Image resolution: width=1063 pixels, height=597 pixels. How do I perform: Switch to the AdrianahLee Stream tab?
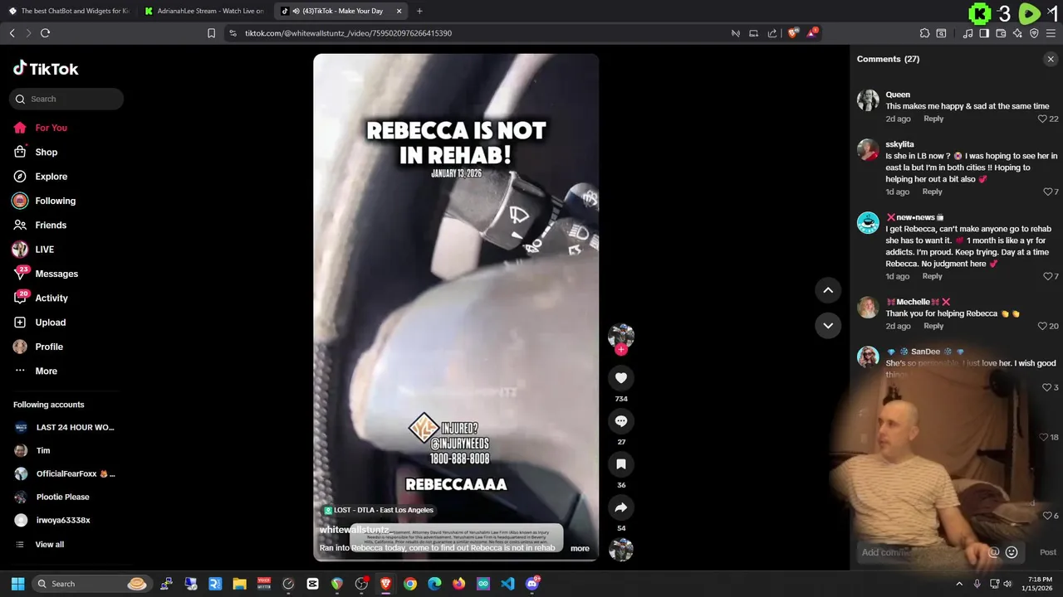[x=204, y=11]
